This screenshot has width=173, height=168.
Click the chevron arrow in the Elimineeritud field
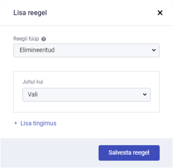154,50
